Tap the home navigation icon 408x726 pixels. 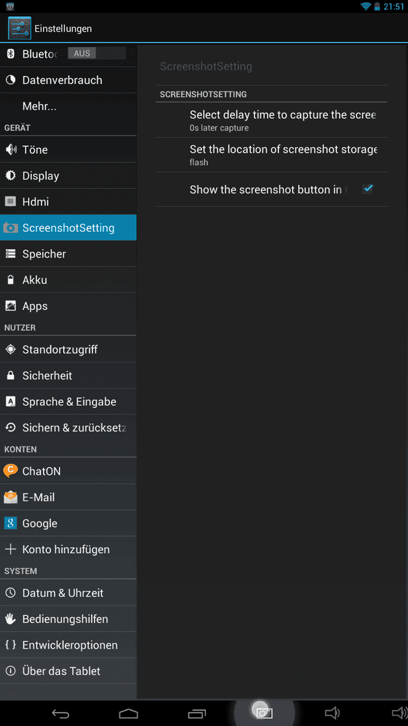128,713
